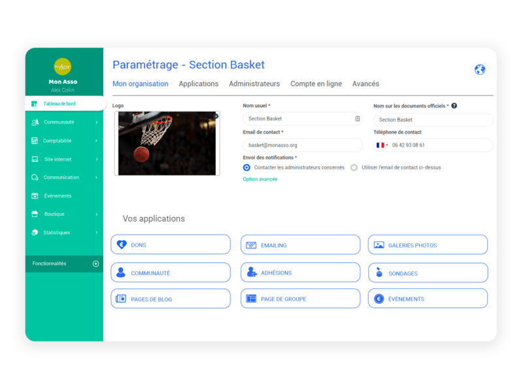This screenshot has height=391, width=523.
Task: Click the Nom sur les documents officiels field
Action: click(x=433, y=120)
